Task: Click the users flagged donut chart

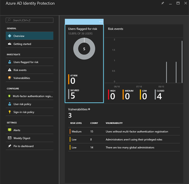Action: (x=84, y=48)
